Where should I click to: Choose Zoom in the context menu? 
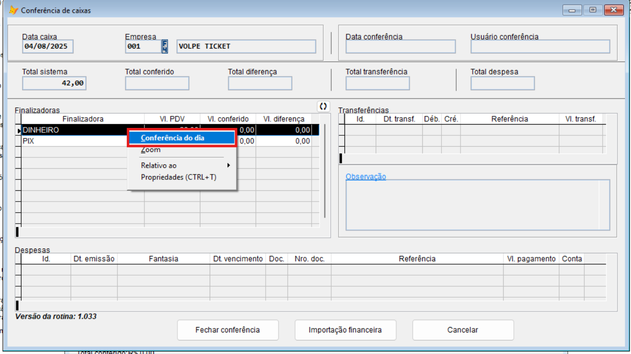click(151, 150)
